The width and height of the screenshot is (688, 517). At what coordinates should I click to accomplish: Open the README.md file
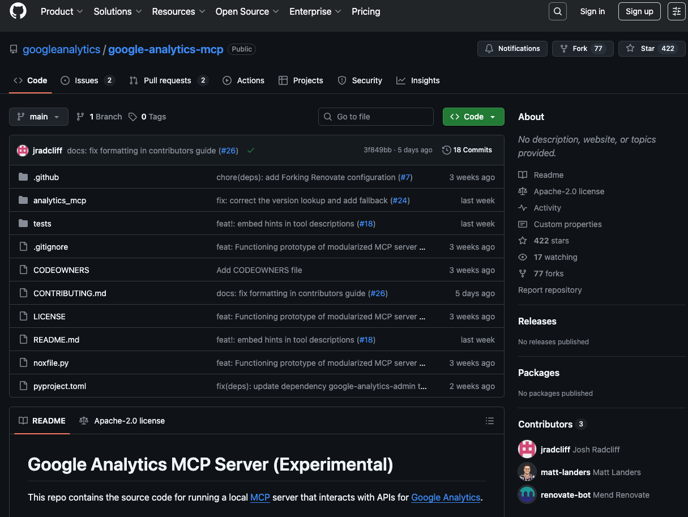click(56, 340)
